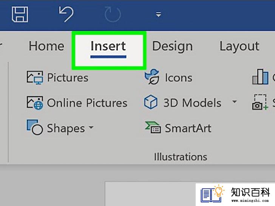This screenshot has height=206, width=275.
Task: Click the Pictures icon
Action: [34, 77]
